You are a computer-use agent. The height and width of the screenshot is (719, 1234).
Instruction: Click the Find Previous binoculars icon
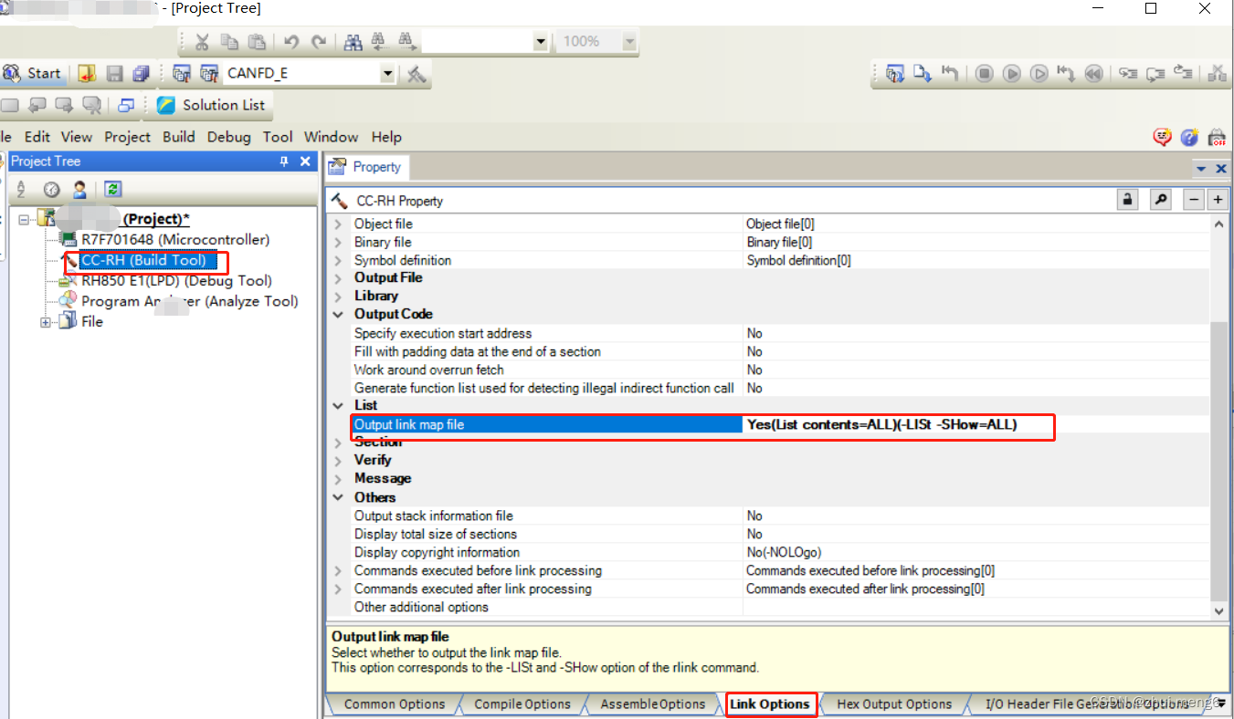pos(380,42)
